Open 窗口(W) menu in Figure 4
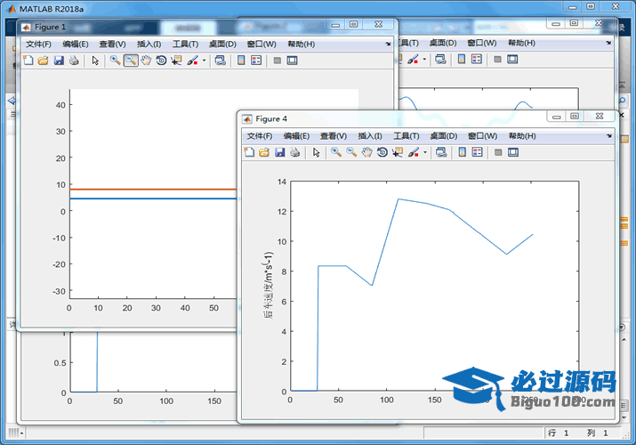The height and width of the screenshot is (445, 636). (x=483, y=136)
